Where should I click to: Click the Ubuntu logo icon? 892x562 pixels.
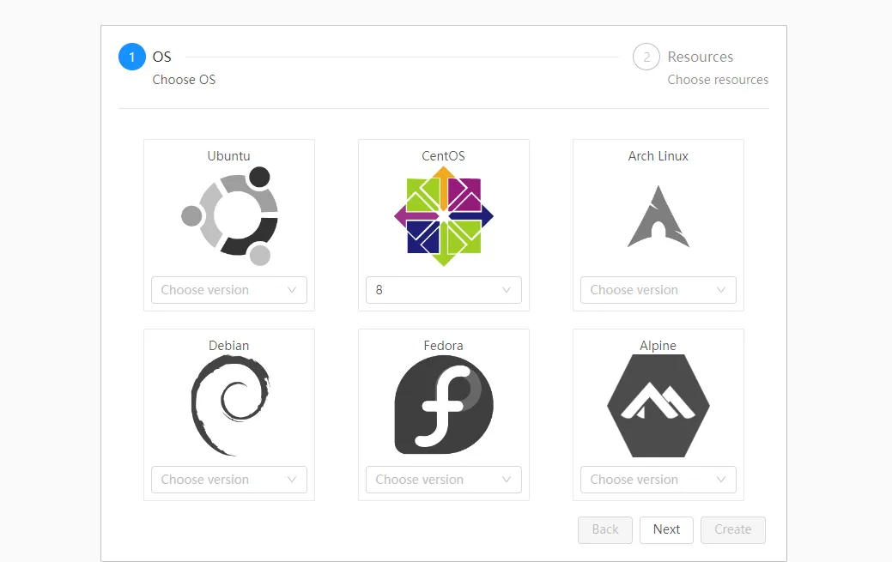229,216
